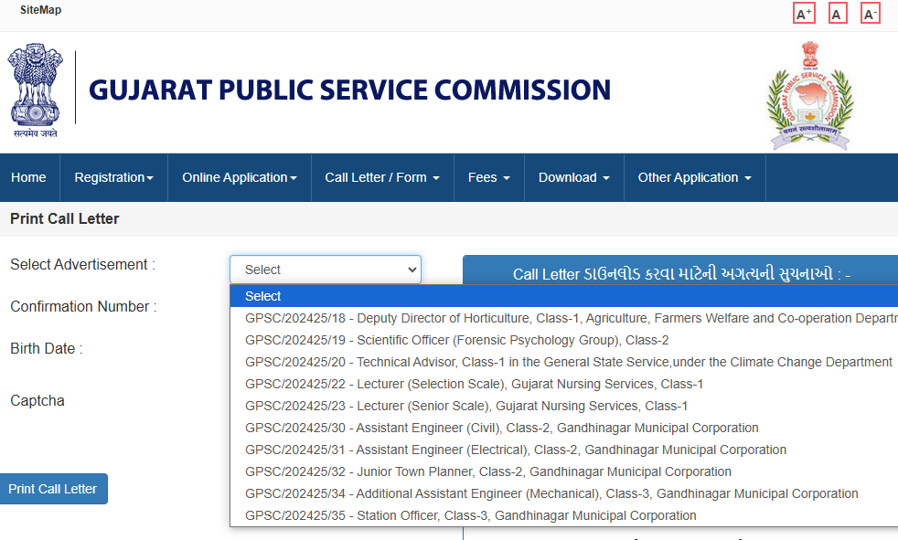Select GPSC/202425/18 Deputy Director of Horticulture

point(563,318)
